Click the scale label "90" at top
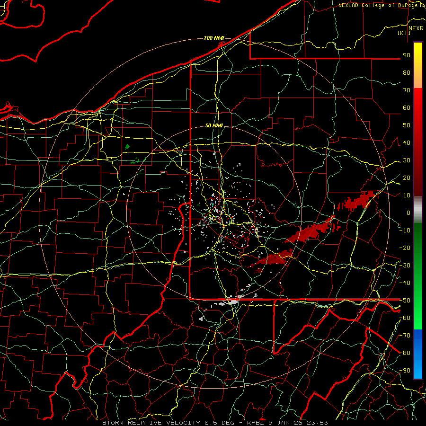 pos(407,55)
